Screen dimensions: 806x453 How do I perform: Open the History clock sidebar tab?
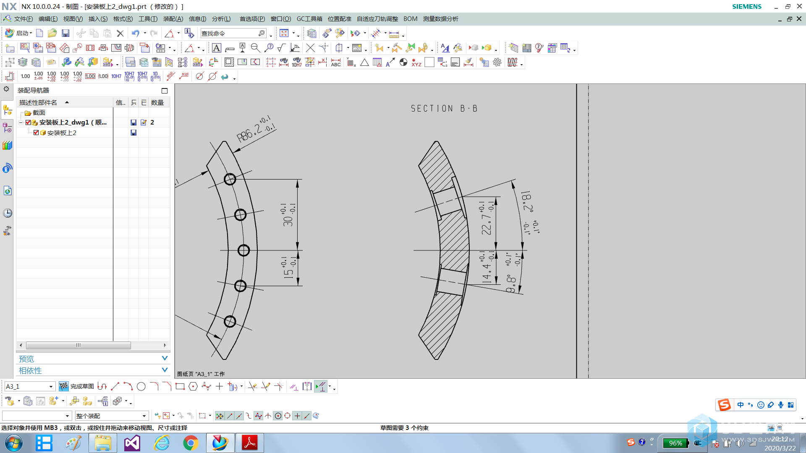7,213
